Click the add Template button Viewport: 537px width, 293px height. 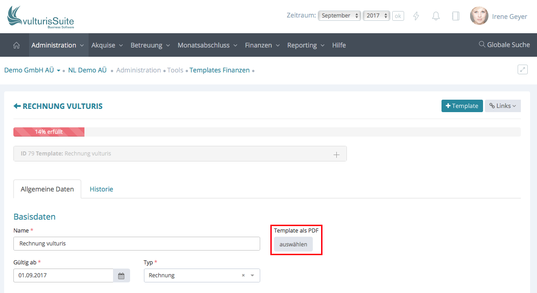coord(462,106)
